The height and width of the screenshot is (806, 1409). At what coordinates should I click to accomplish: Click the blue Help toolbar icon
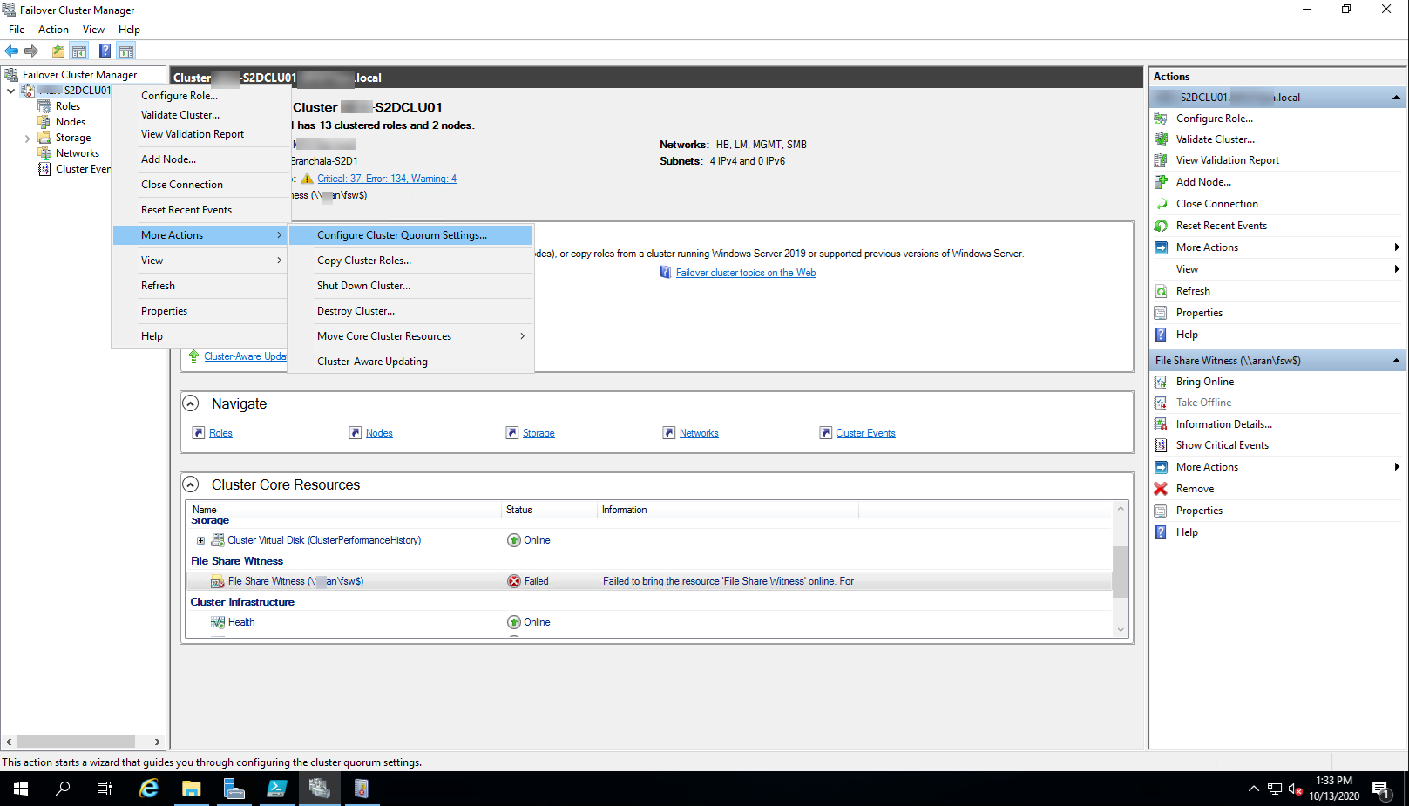tap(105, 51)
